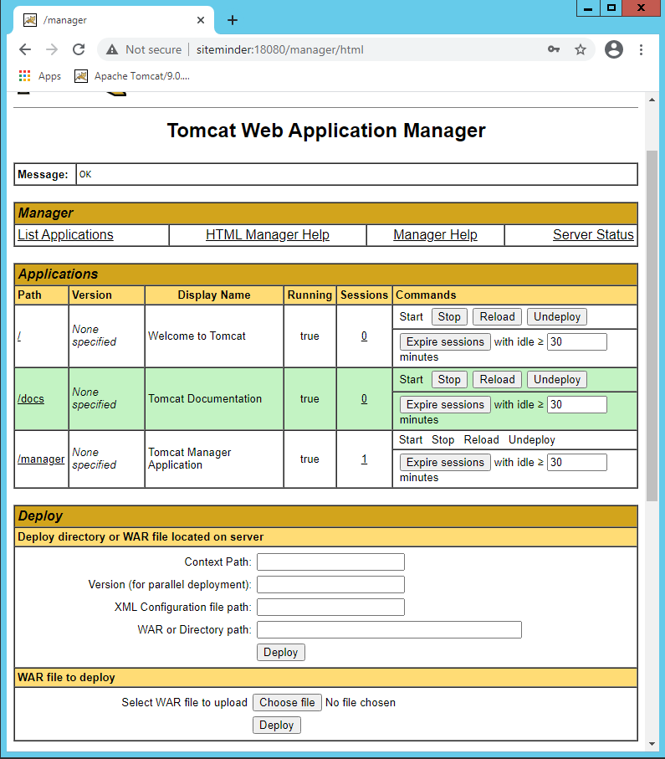Open the Apps grid shortcut
Viewport: 665px width, 759px height.
[40, 76]
